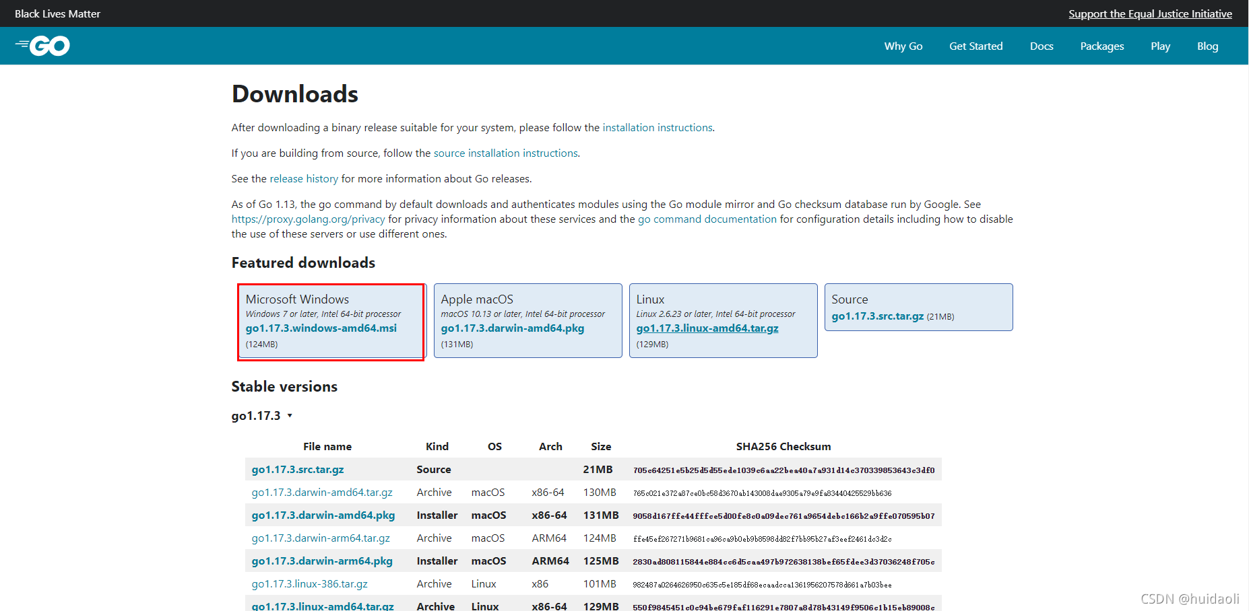Screen dimensions: 1249x611
Task: Click the ARM64 cell in darwin-arm64.pkg row
Action: click(x=550, y=561)
